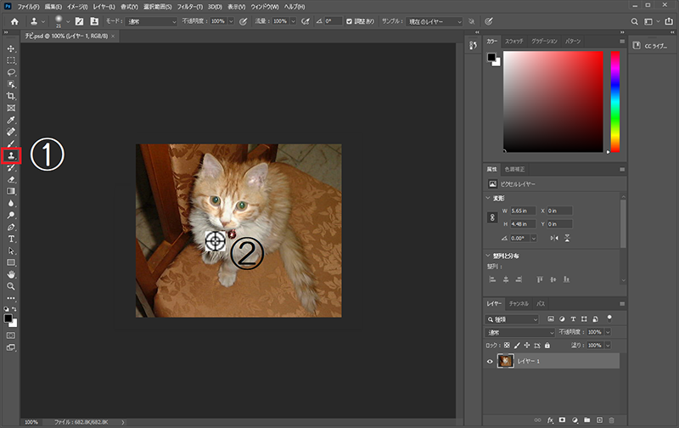Switch to the スウォッチ panel tab
This screenshot has height=428, width=679.
514,41
